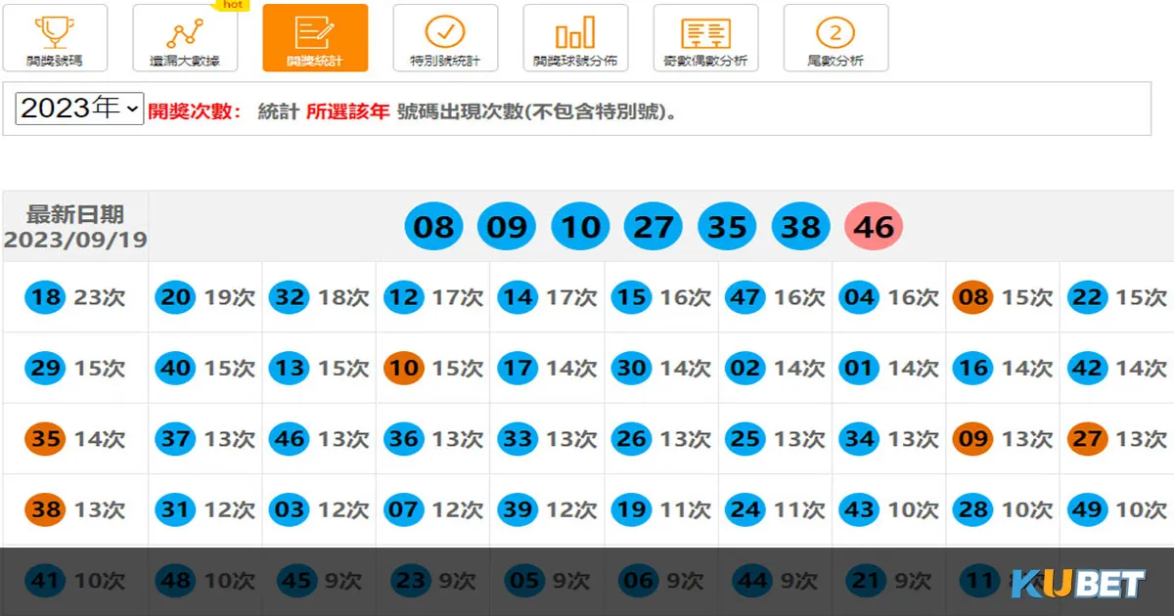Click the orange ball 38 with 13次
Image resolution: width=1174 pixels, height=616 pixels.
tap(46, 509)
